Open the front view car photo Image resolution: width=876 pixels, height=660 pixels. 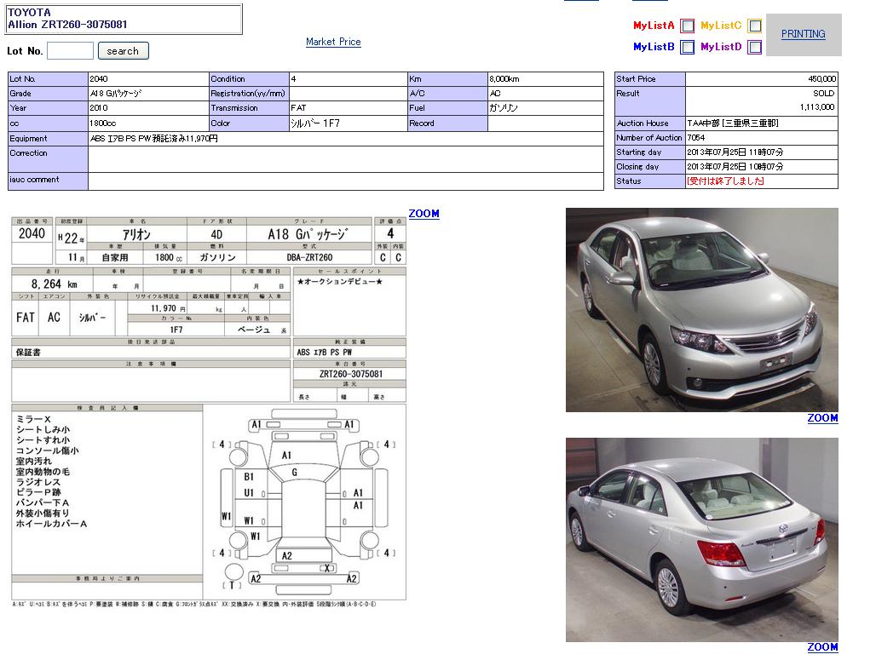(x=701, y=310)
